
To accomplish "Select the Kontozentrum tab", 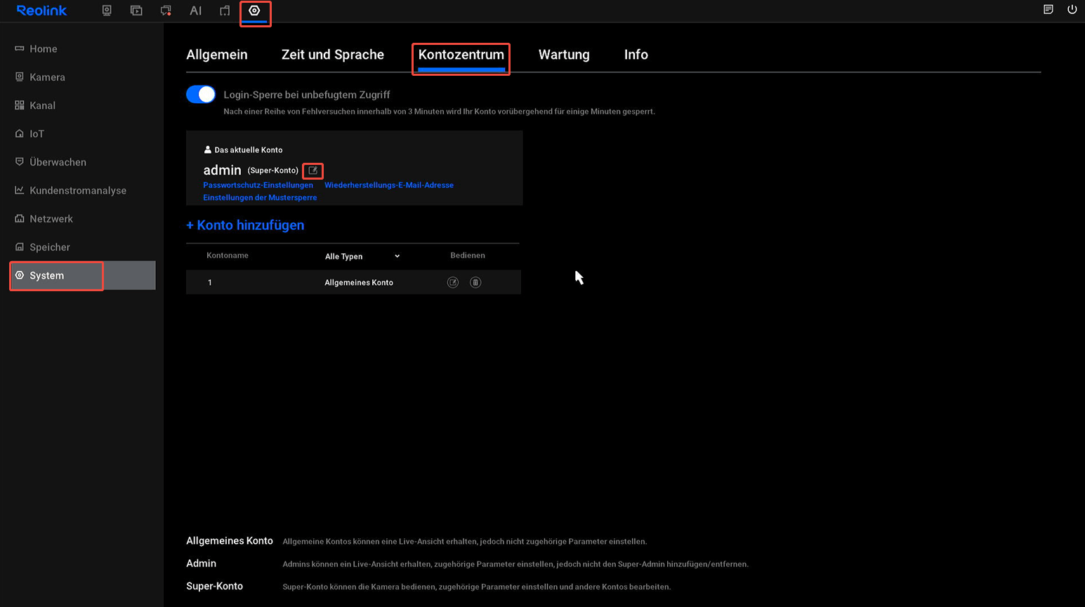I will (461, 55).
